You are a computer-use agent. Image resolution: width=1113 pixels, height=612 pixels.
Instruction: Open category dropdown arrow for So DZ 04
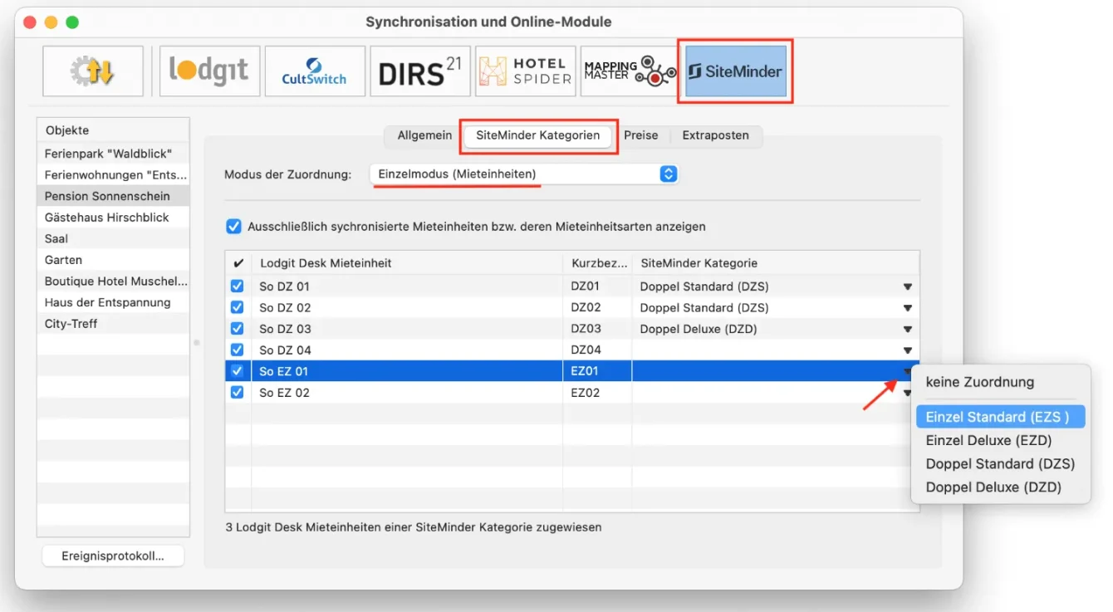pos(907,350)
